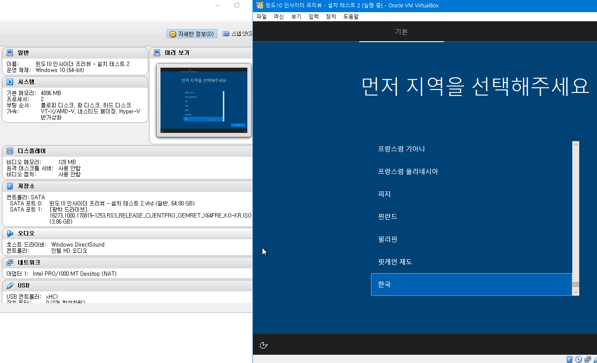
Task: Click the SATA 포트 0 vhd disk entry
Action: 122,203
